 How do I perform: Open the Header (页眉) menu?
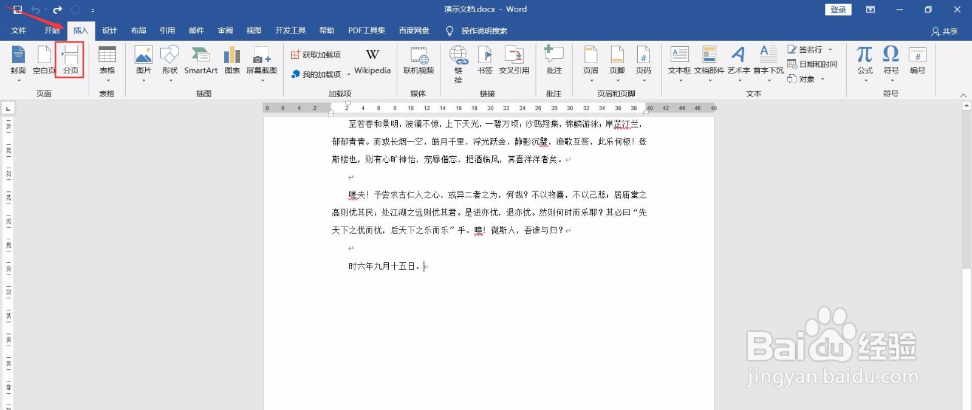pyautogui.click(x=590, y=63)
